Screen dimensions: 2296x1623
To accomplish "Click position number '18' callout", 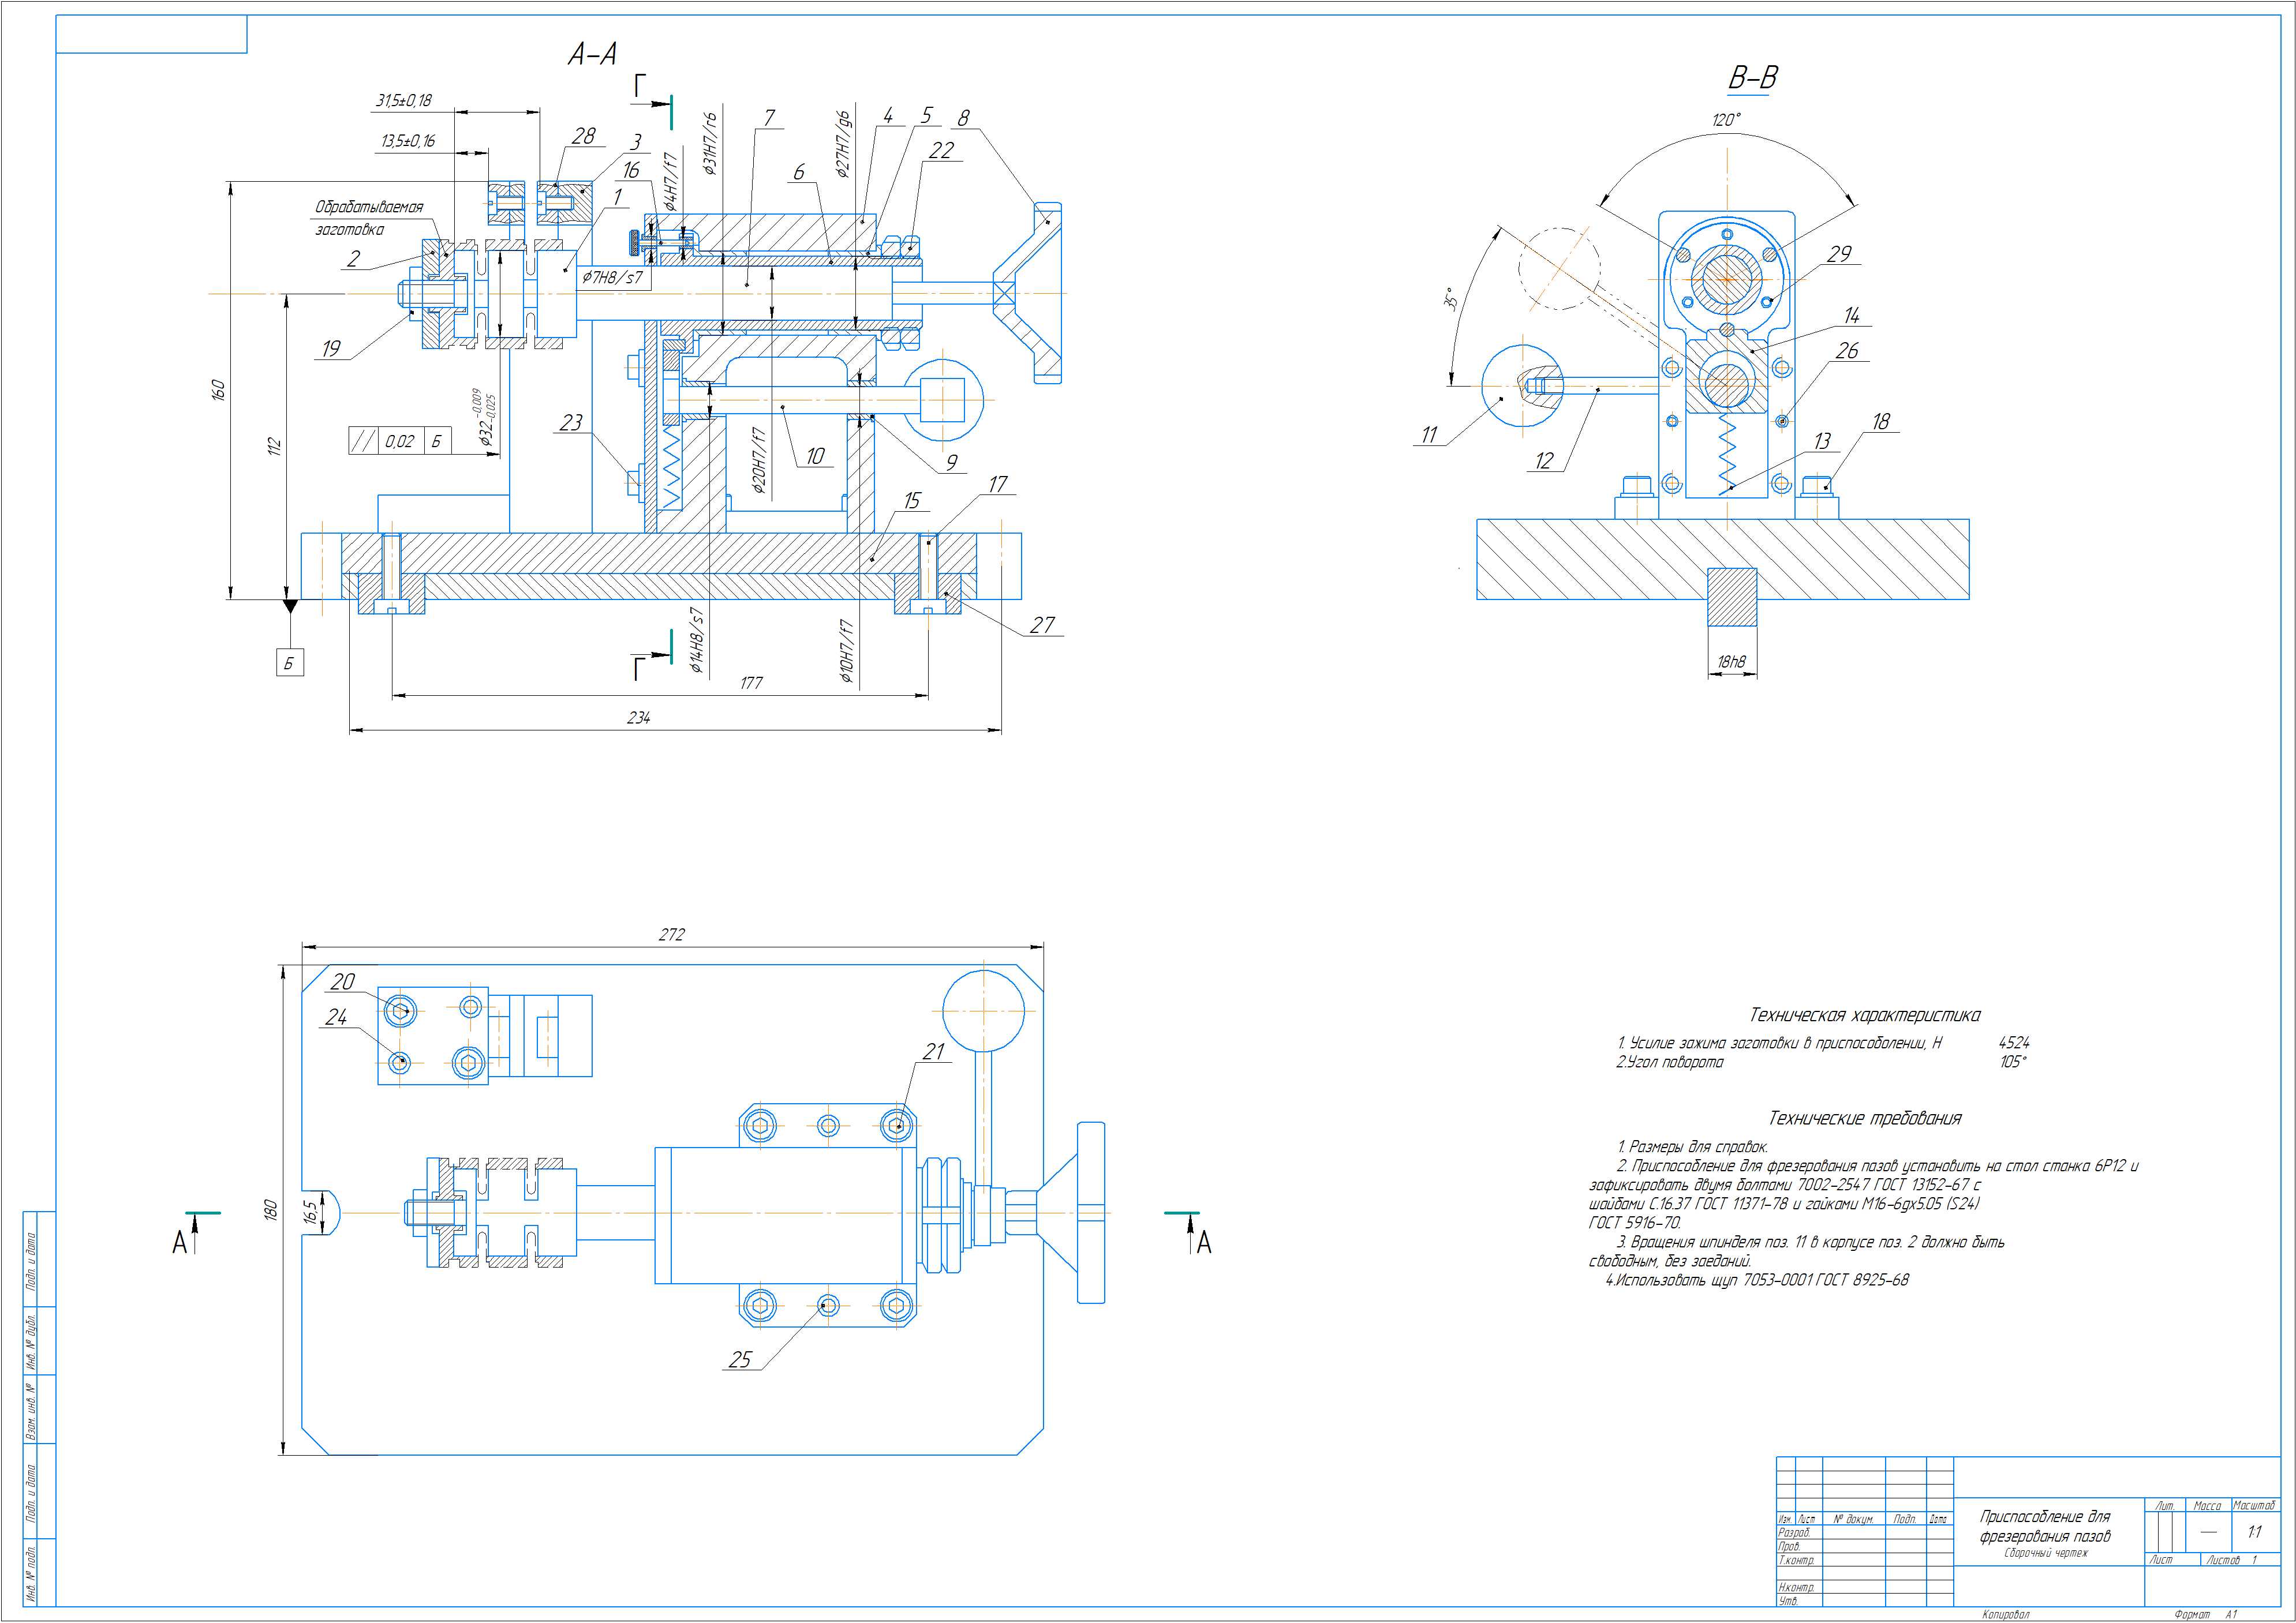I will tap(1881, 422).
